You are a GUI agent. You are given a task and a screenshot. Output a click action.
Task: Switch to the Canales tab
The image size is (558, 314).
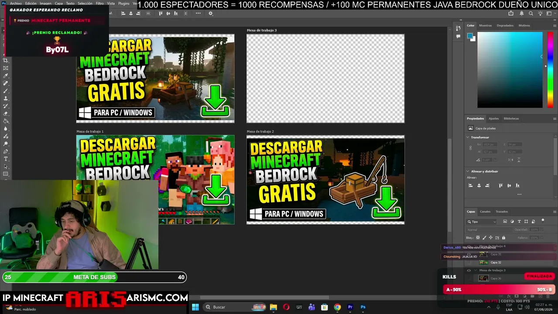(485, 212)
